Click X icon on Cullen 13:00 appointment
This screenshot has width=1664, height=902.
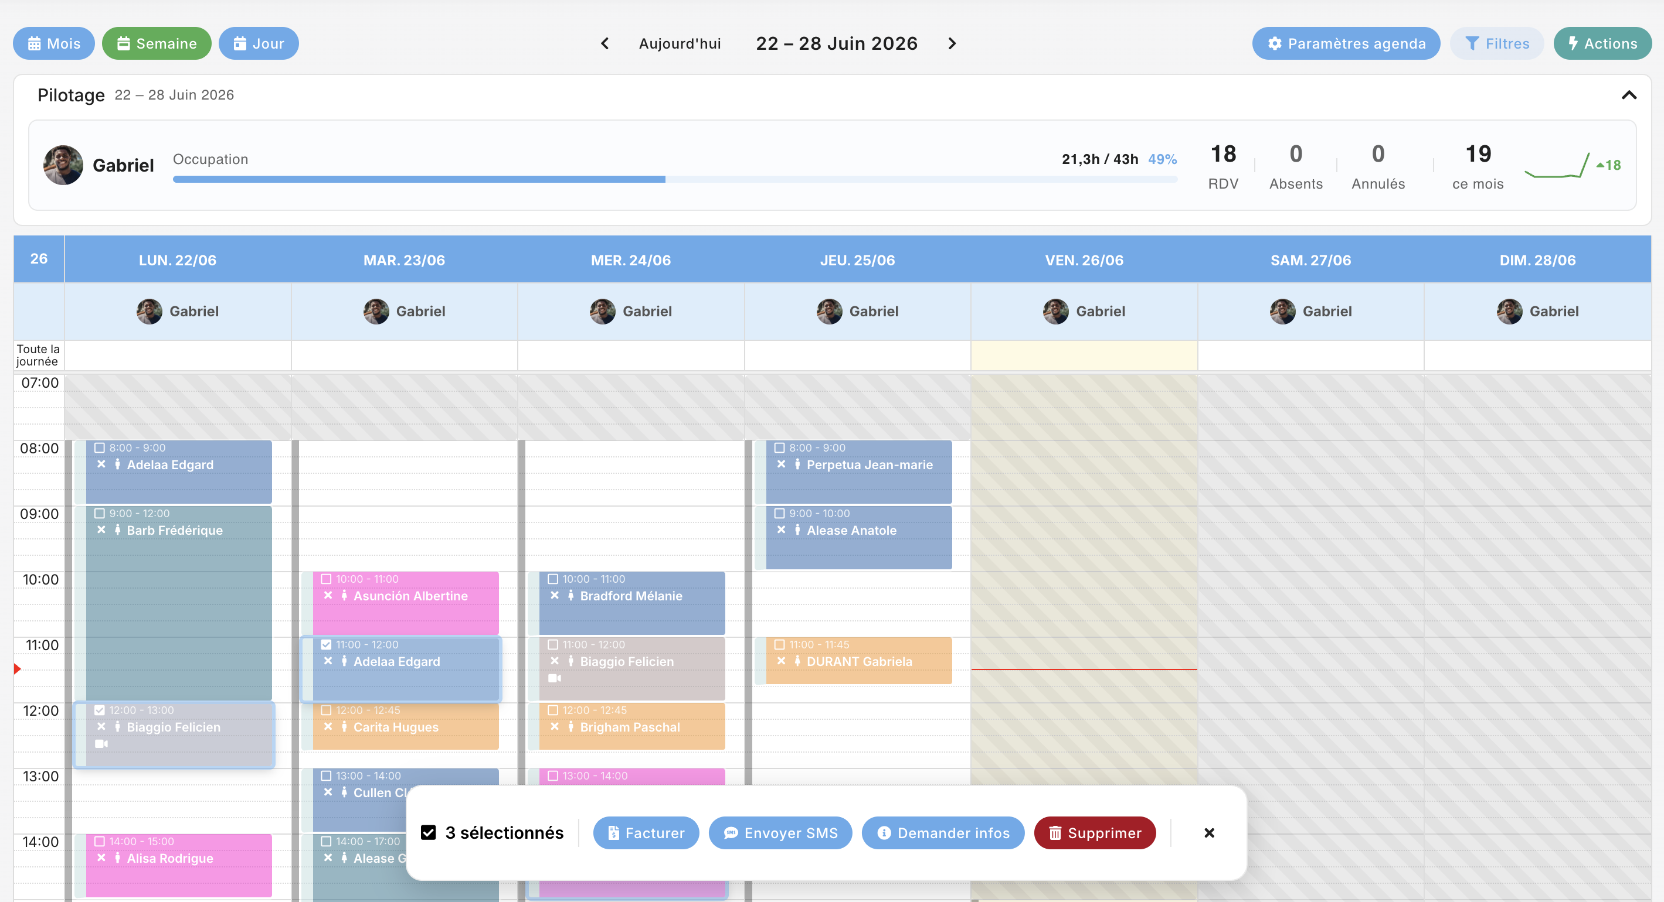(328, 792)
